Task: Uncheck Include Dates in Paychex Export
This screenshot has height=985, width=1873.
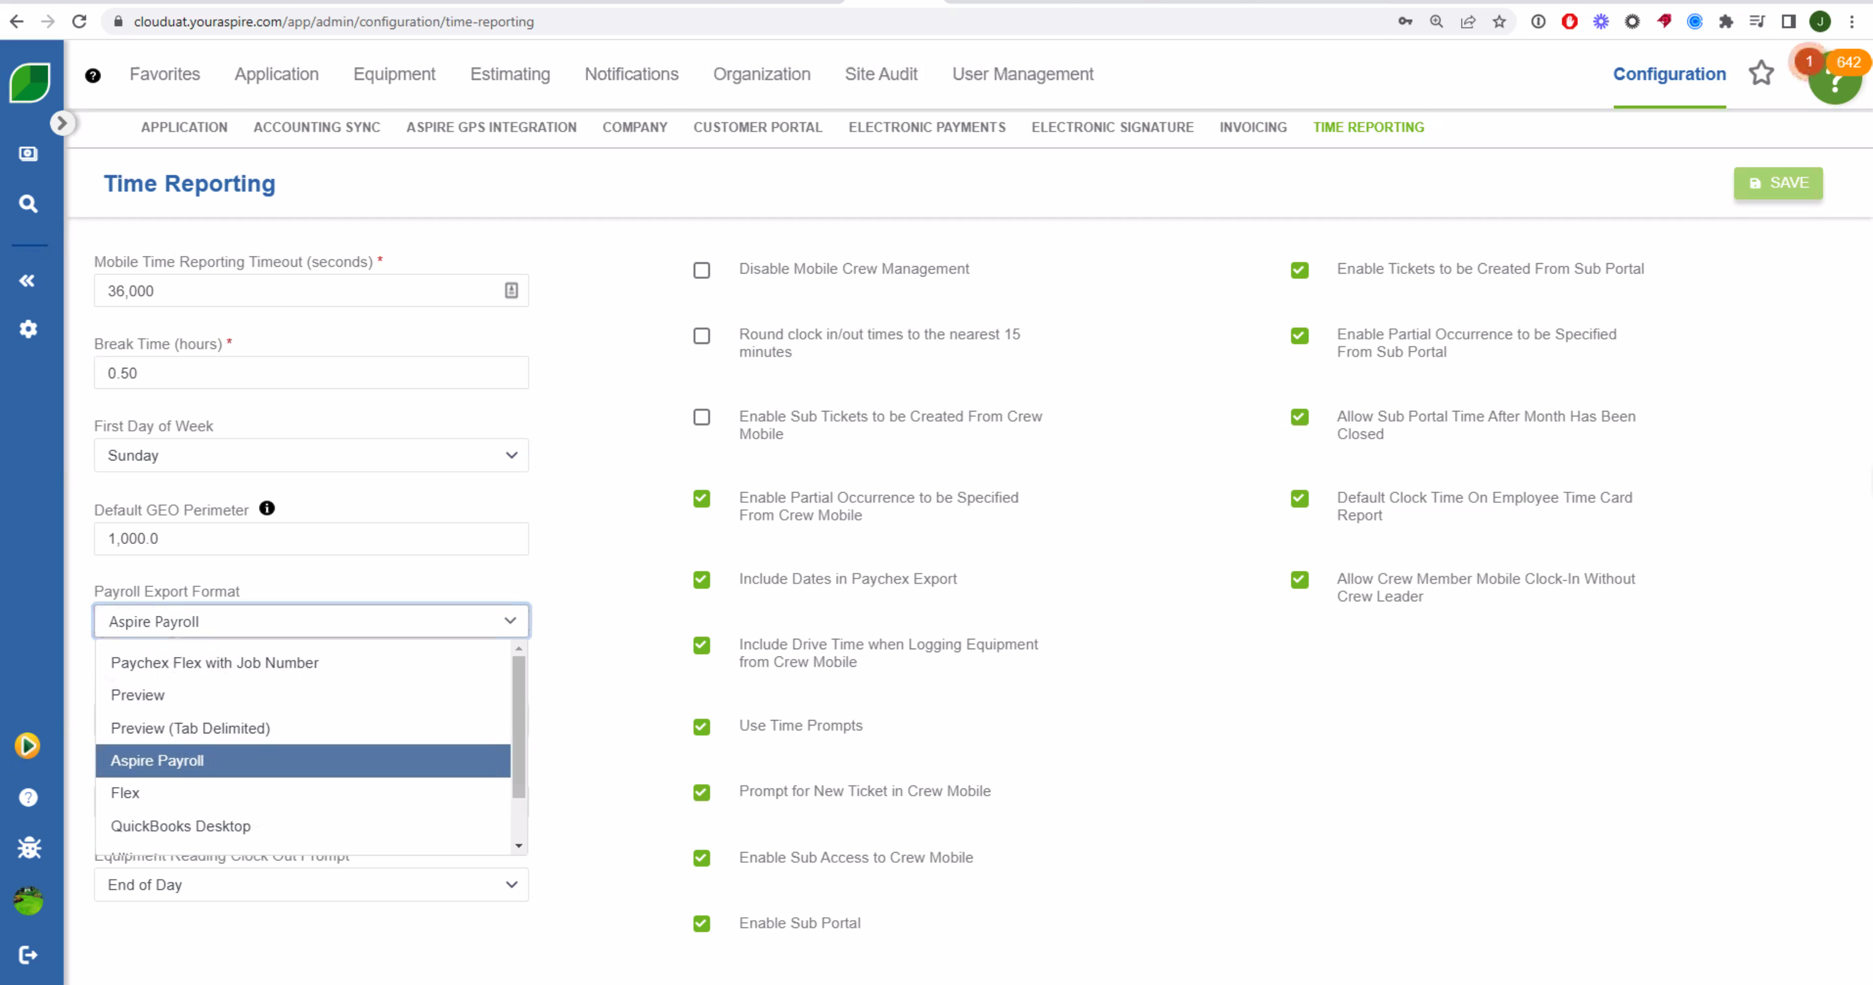Action: [702, 580]
